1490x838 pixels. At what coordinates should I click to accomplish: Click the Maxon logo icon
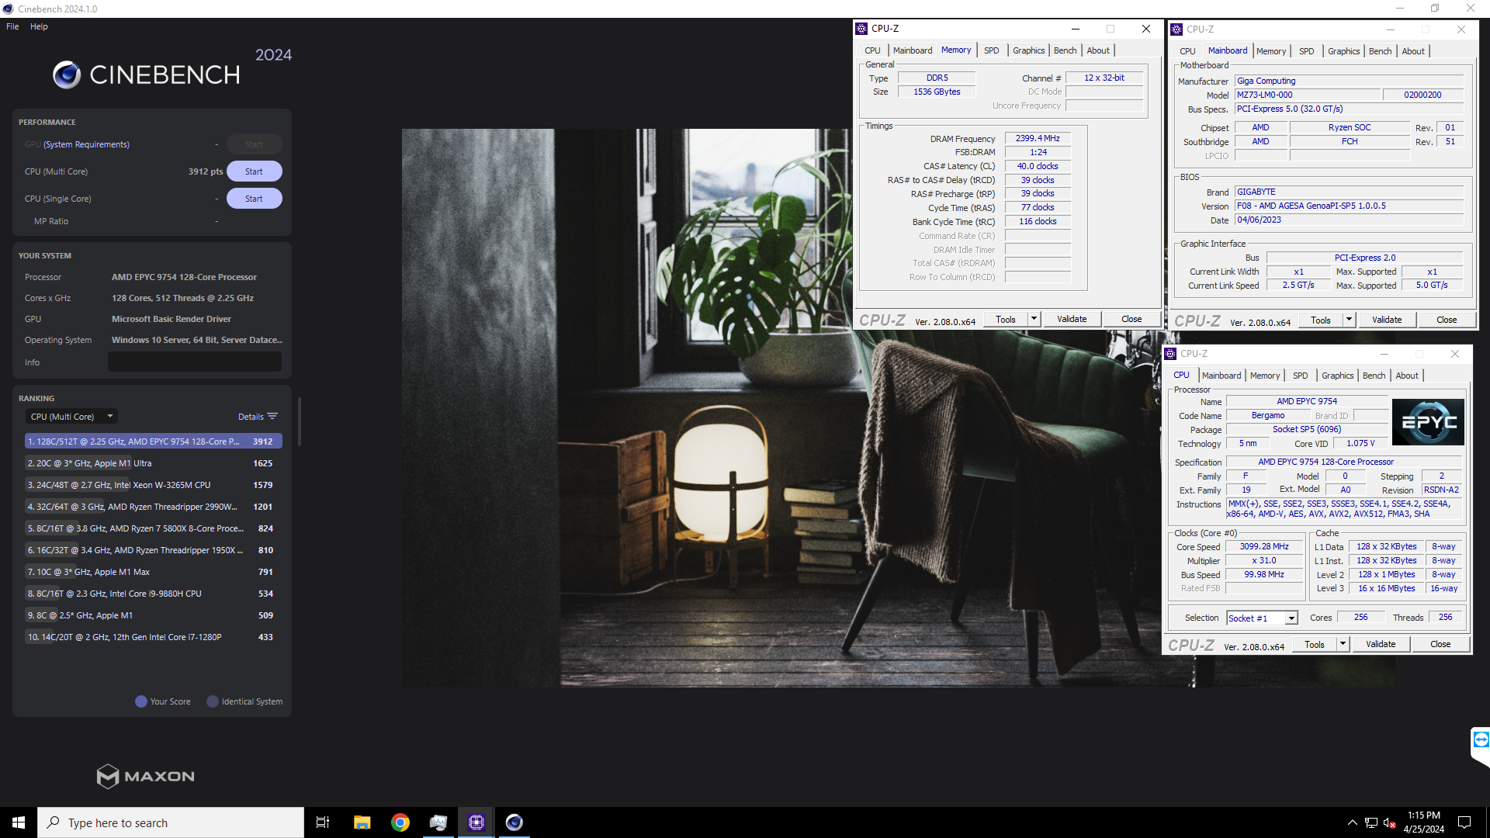[108, 776]
